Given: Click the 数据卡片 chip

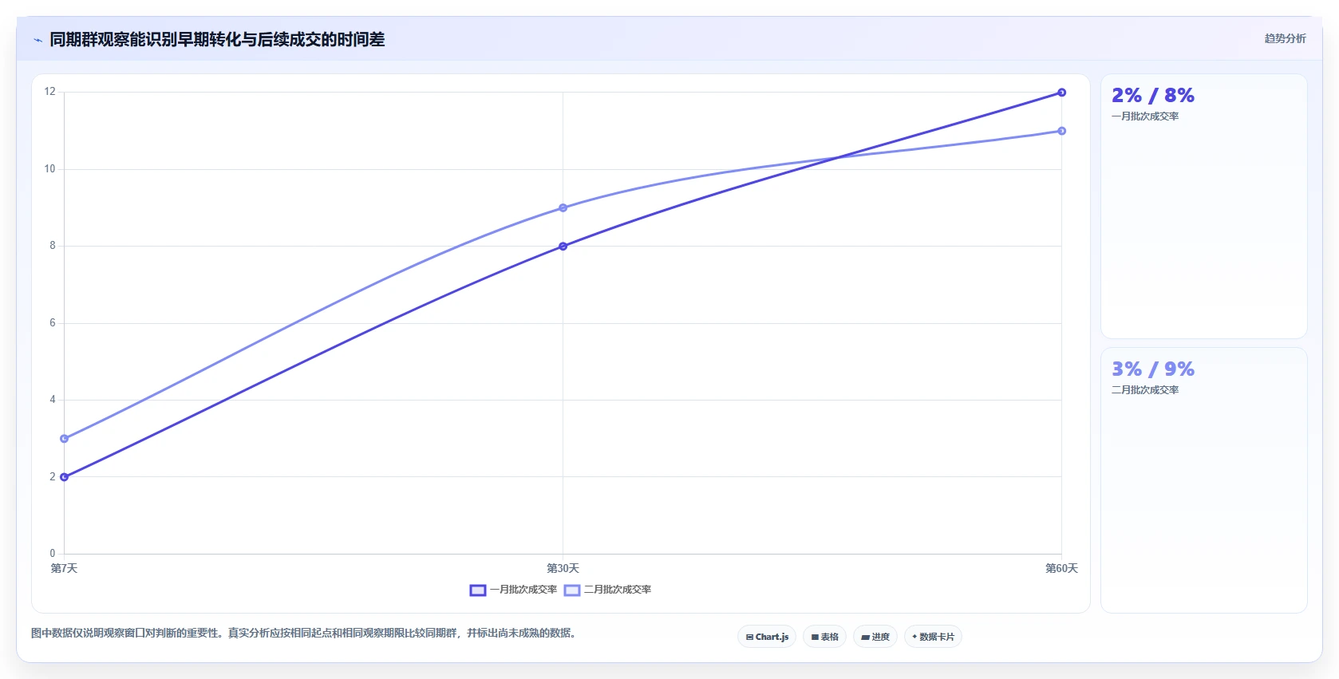Looking at the screenshot, I should click(x=933, y=637).
